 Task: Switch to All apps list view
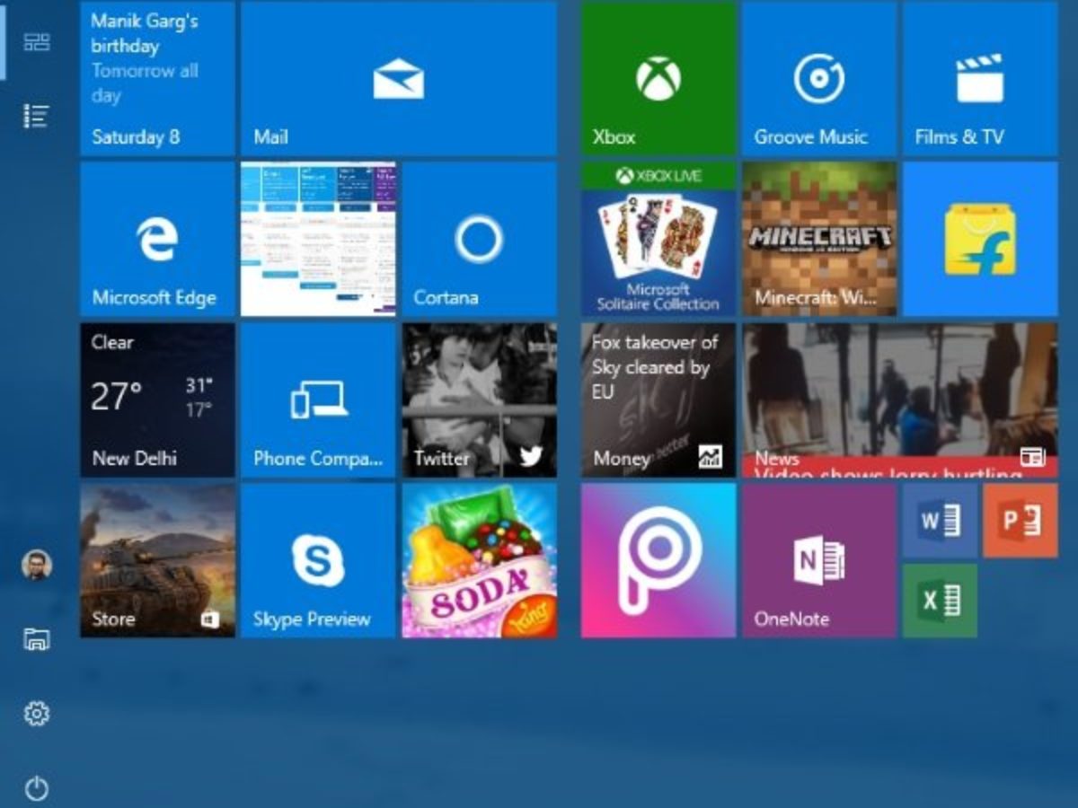(x=36, y=116)
